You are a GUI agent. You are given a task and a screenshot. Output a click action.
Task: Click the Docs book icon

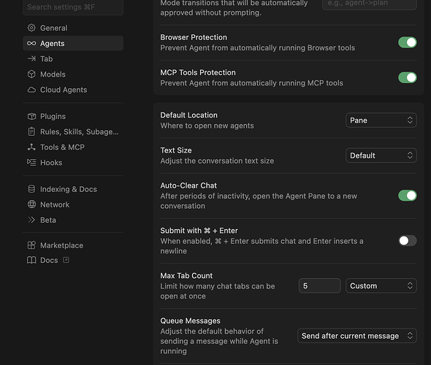[31, 260]
